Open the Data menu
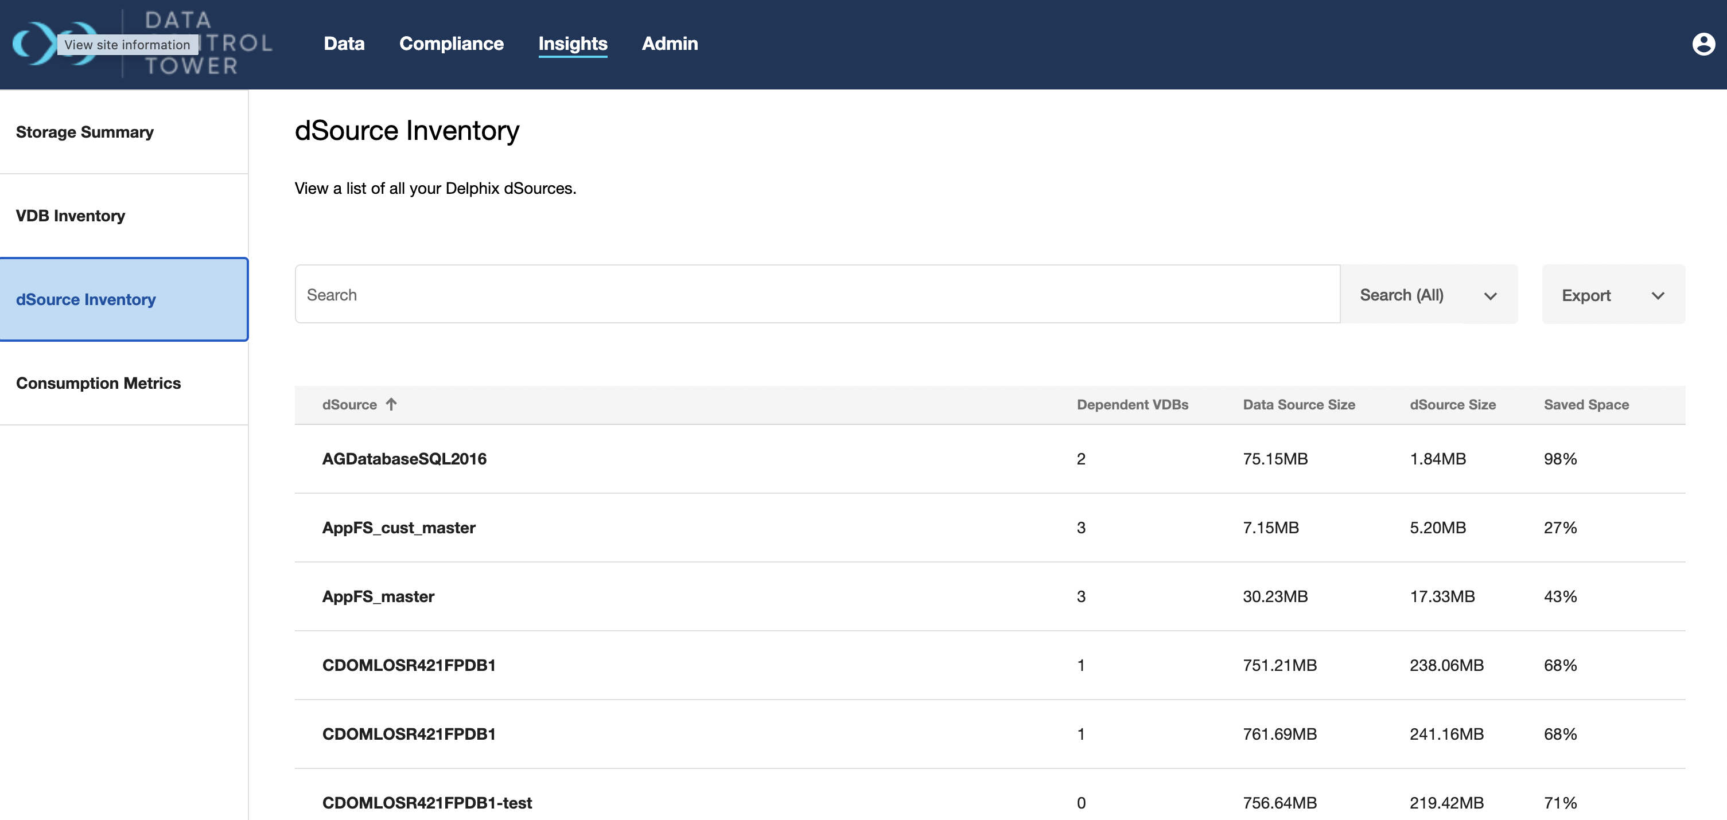The width and height of the screenshot is (1727, 820). [344, 44]
